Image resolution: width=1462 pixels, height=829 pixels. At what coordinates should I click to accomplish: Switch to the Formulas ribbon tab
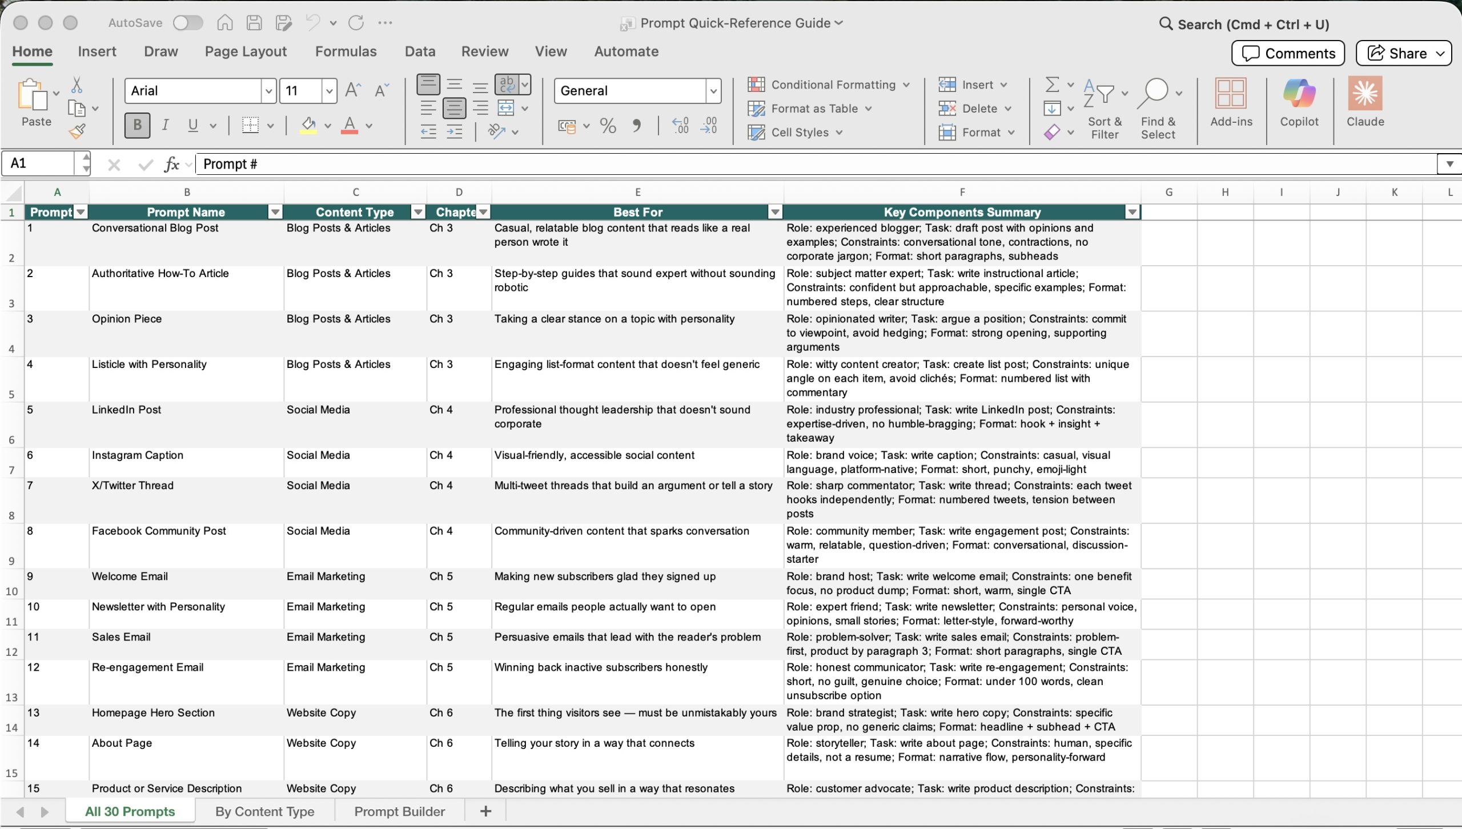tap(346, 51)
